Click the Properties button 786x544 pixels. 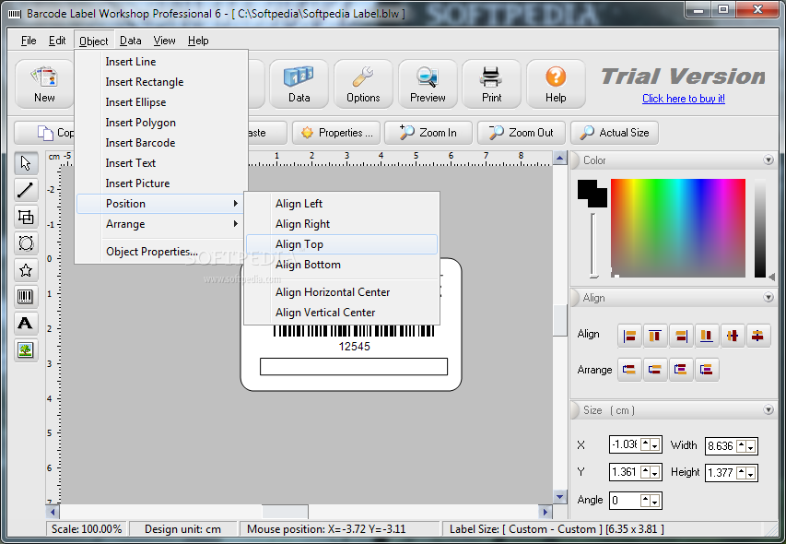click(336, 133)
